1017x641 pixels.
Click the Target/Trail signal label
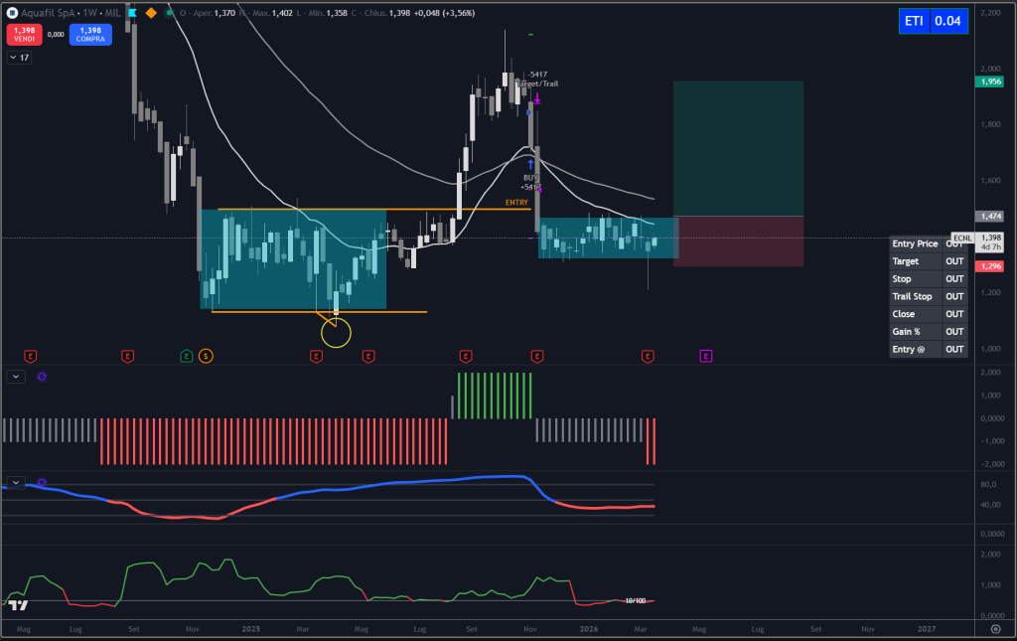[x=537, y=83]
